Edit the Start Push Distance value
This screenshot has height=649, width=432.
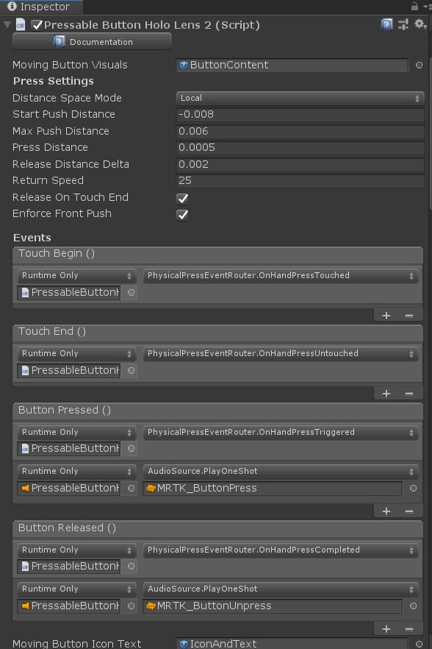pyautogui.click(x=300, y=114)
